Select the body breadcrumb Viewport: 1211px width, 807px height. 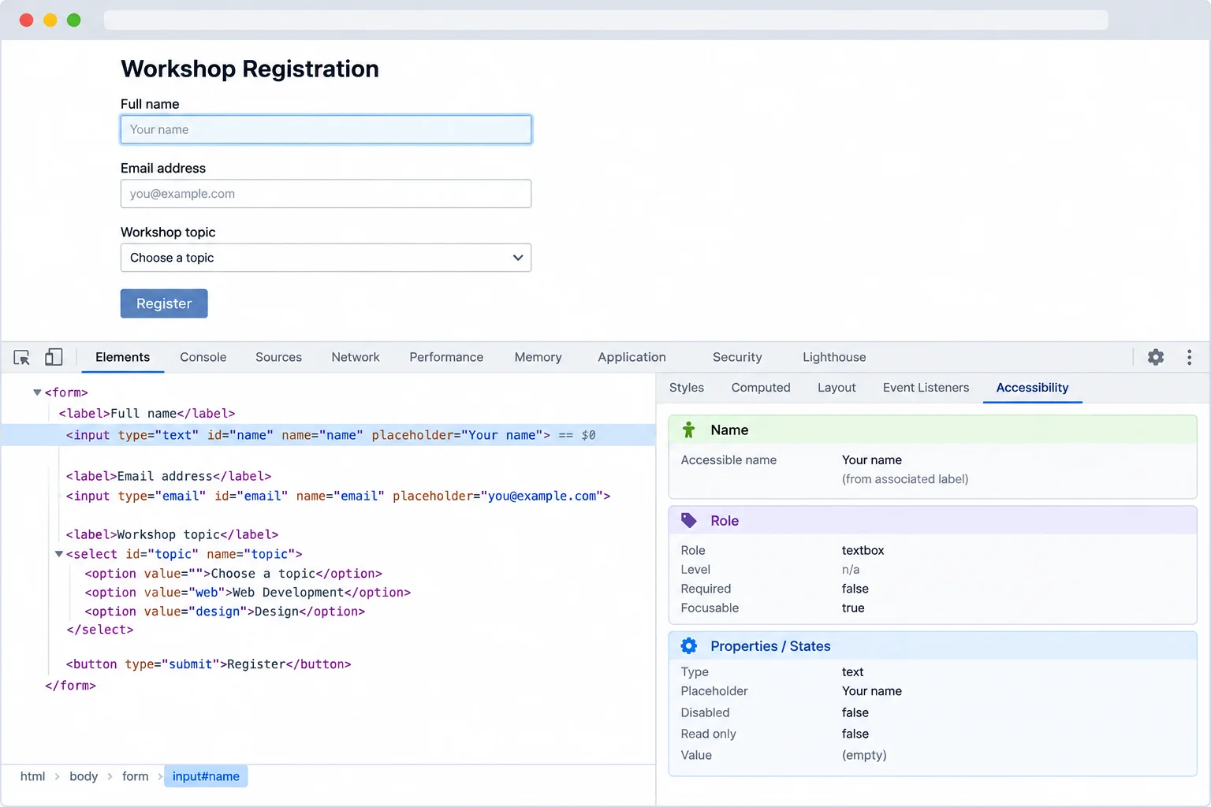click(84, 776)
